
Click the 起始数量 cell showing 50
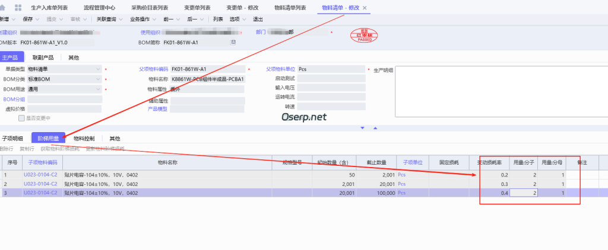(x=334, y=175)
